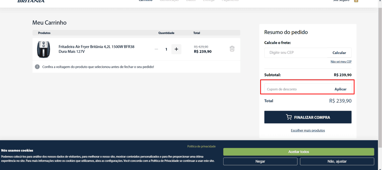Remove the air fryer with trash icon
The width and height of the screenshot is (382, 170).
[x=232, y=49]
